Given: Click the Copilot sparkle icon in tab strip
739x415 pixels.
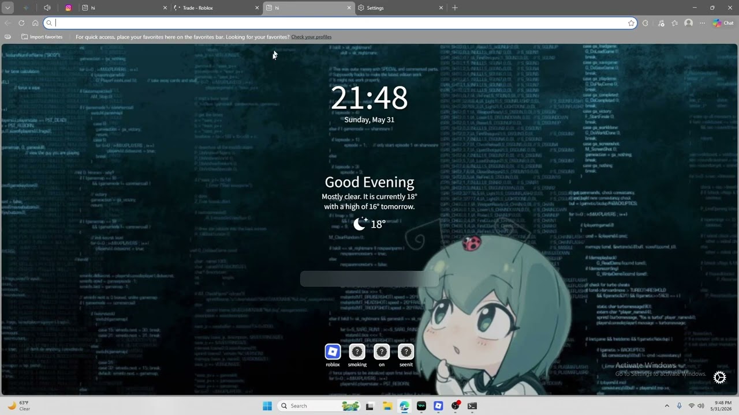Looking at the screenshot, I should pyautogui.click(x=26, y=8).
